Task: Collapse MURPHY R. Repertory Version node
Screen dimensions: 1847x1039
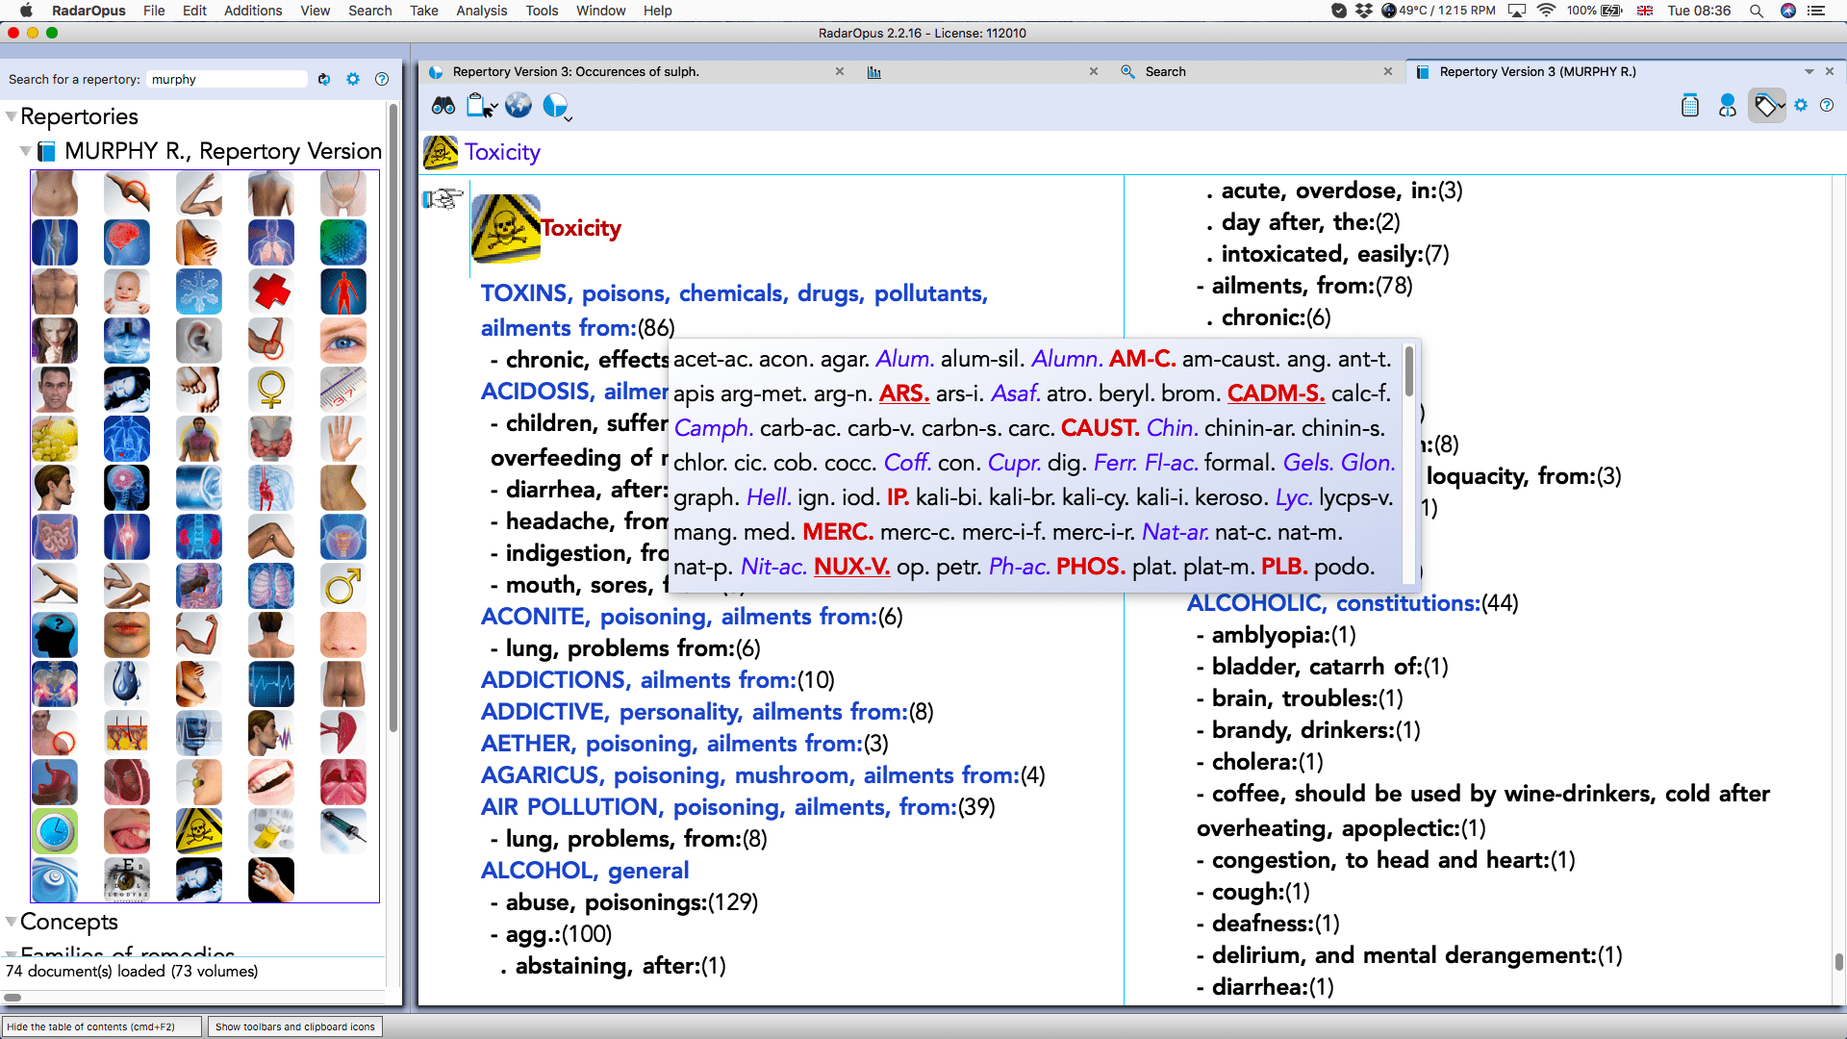Action: tap(25, 151)
